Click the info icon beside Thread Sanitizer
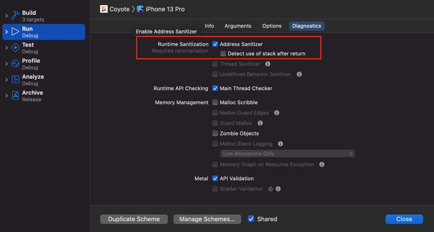This screenshot has height=232, width=434. pos(268,64)
